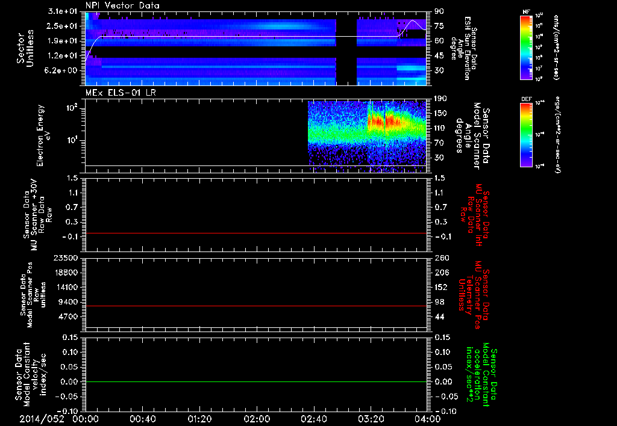Click the NF label above the color bar

[526, 12]
